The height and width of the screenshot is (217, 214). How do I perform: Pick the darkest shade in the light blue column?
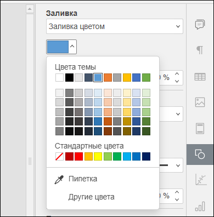point(98,131)
